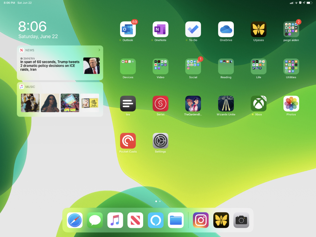Viewport: 316px width, 237px height.
Task: Open the Camera from the dock
Action: 241,220
